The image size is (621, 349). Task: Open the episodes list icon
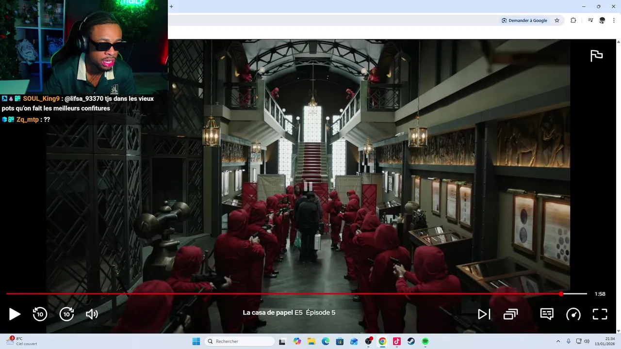[511, 314]
